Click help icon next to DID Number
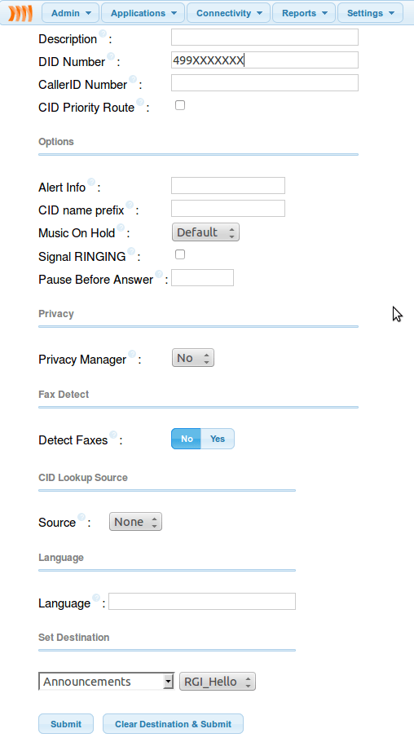Screen dimensions: 414x742 click(x=111, y=56)
